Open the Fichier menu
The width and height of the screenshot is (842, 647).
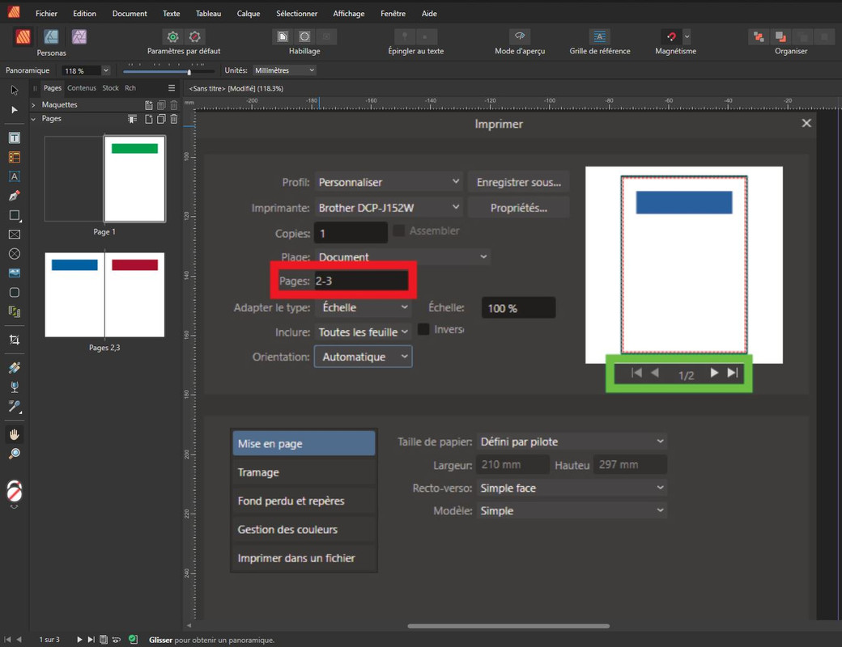coord(47,14)
